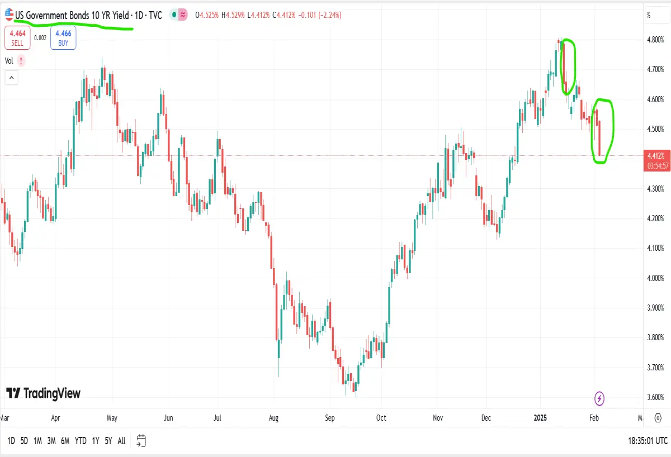This screenshot has width=671, height=457.
Task: Click the green market status dot
Action: tap(175, 15)
